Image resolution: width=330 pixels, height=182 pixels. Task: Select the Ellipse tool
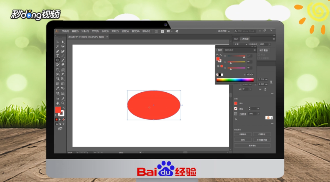click(x=57, y=60)
